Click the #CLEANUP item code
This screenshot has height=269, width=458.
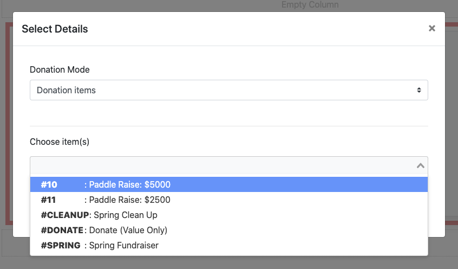click(64, 215)
